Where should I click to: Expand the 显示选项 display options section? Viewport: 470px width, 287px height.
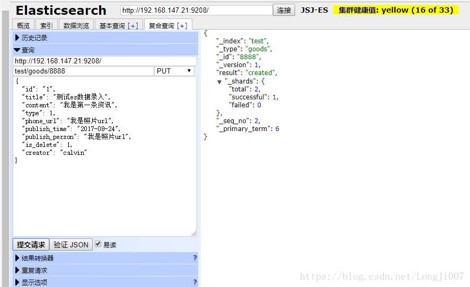[x=105, y=282]
